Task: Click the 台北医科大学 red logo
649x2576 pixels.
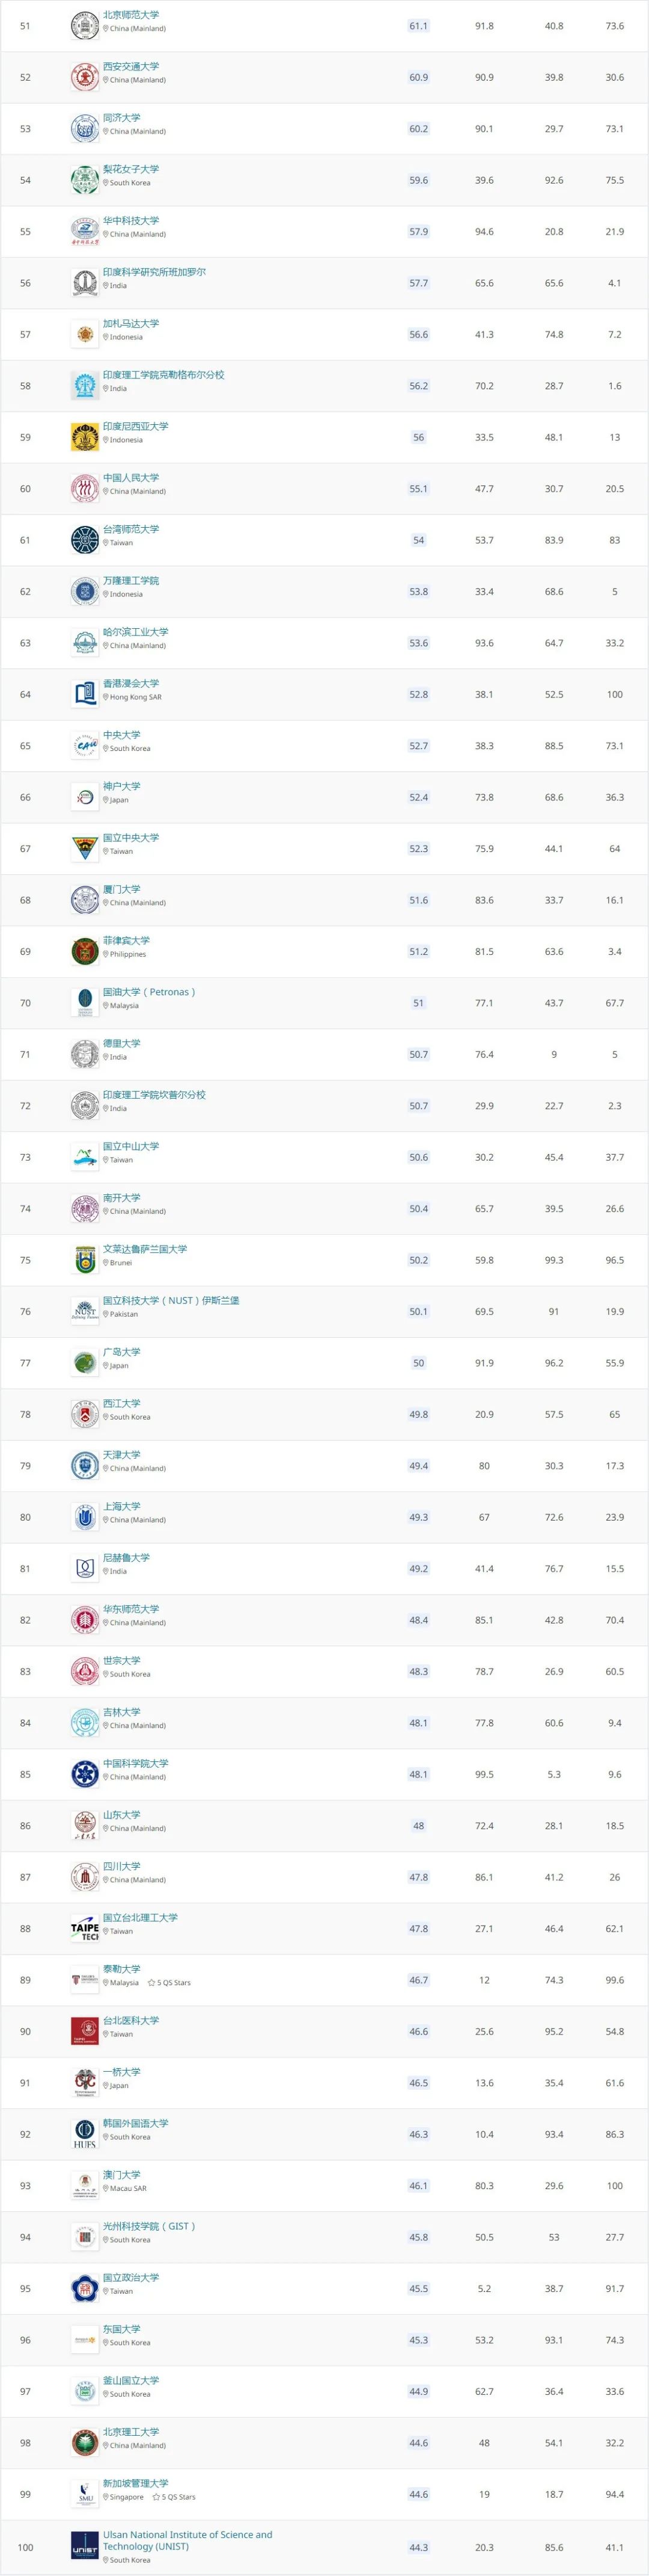Action: coord(85,2031)
